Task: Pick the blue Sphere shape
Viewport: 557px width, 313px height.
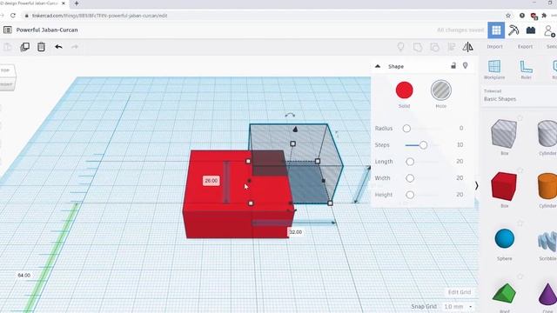Action: pos(505,238)
